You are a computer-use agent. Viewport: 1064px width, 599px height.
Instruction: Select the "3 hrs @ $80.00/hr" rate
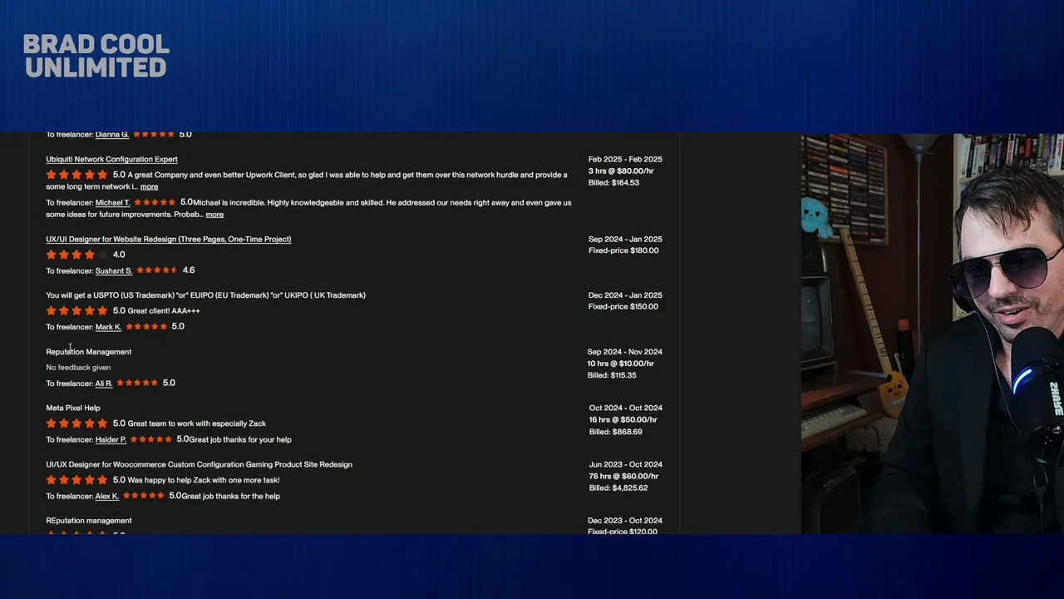(x=621, y=171)
